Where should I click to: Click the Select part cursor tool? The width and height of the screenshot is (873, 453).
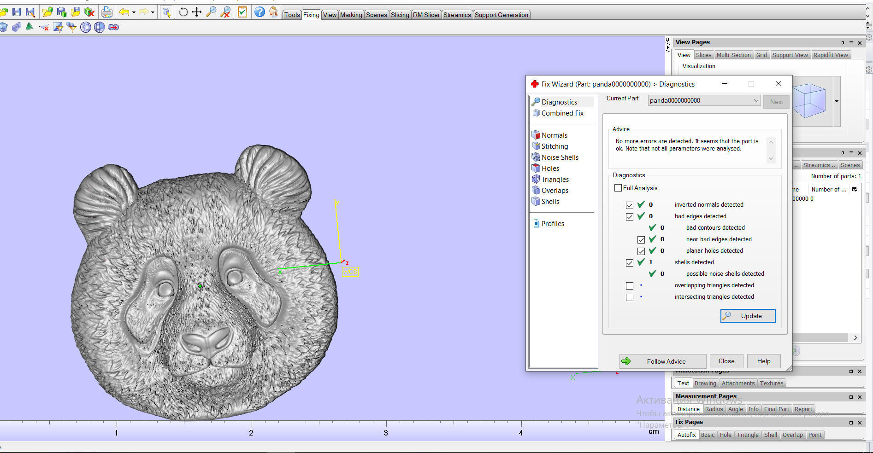pyautogui.click(x=166, y=12)
